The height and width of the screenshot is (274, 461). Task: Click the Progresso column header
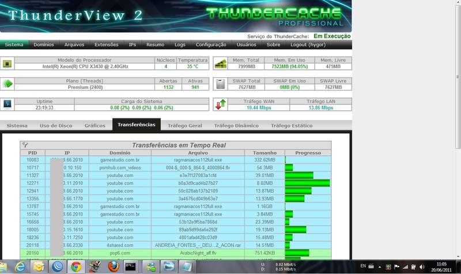coord(308,153)
